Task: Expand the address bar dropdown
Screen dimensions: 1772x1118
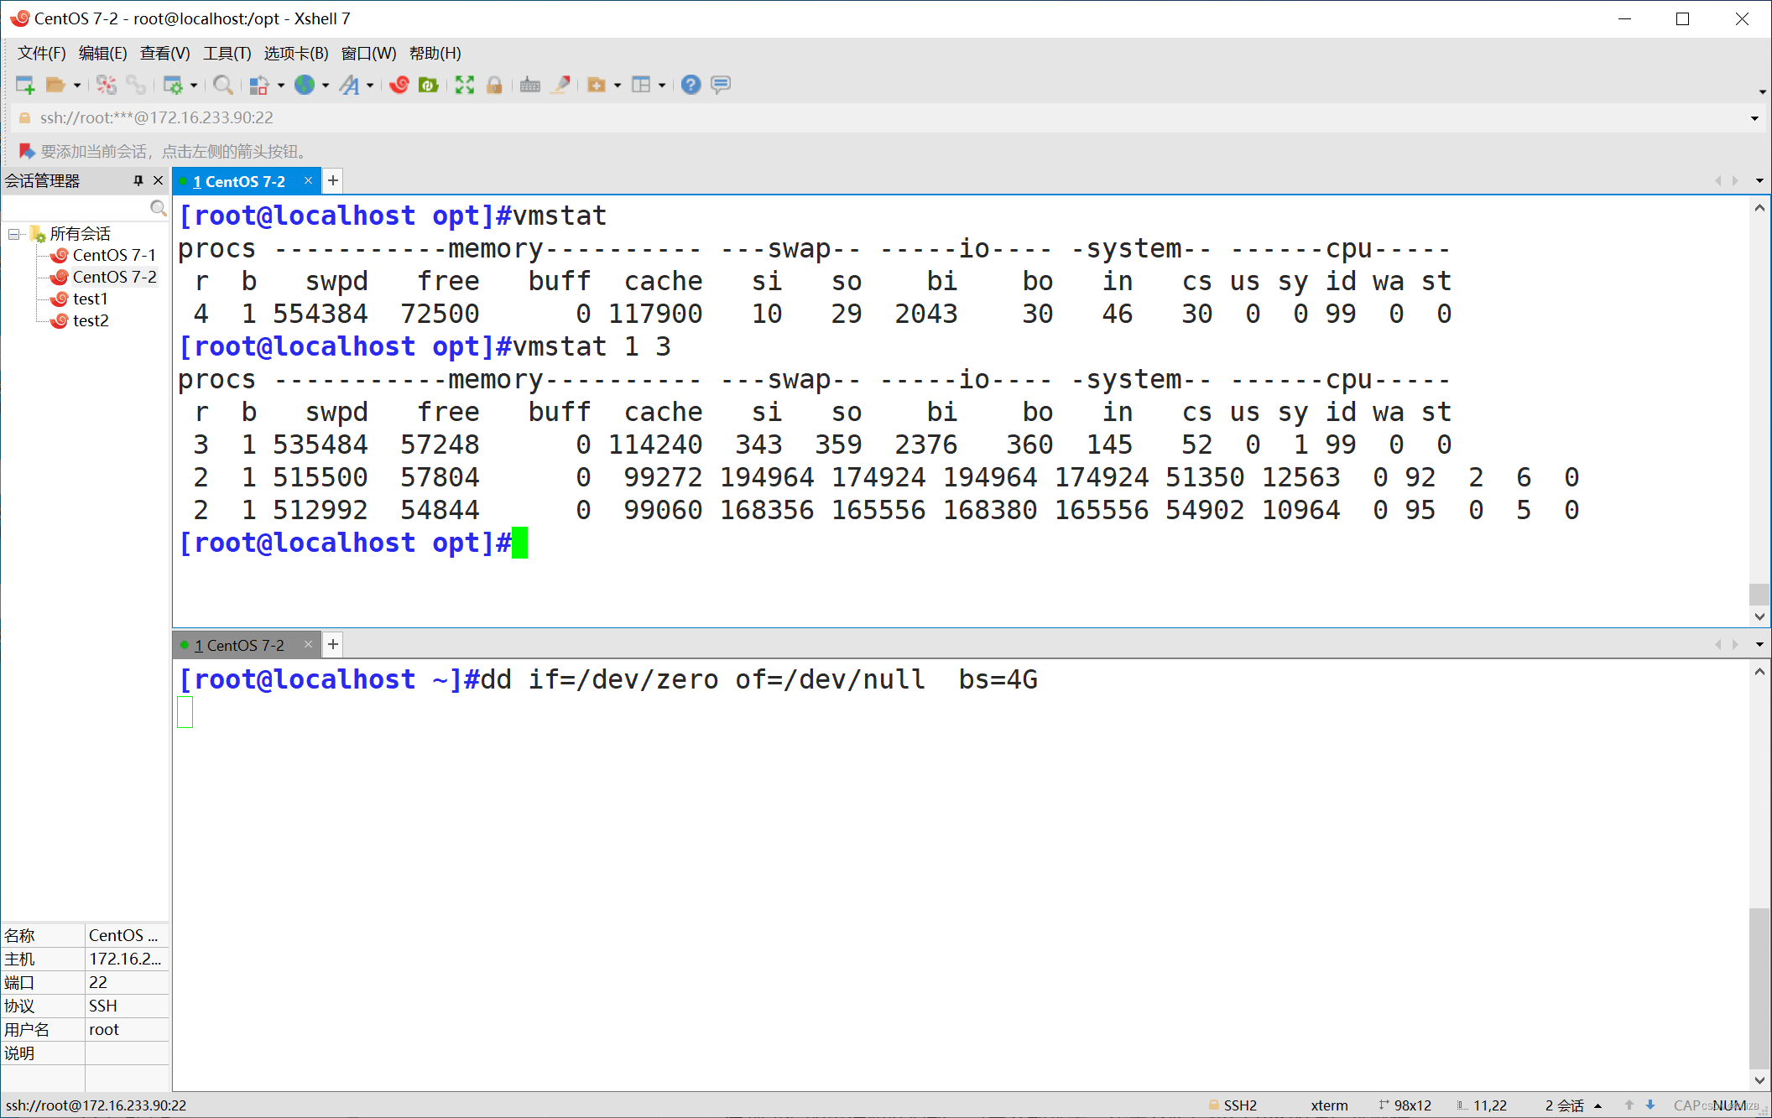Action: tap(1754, 118)
